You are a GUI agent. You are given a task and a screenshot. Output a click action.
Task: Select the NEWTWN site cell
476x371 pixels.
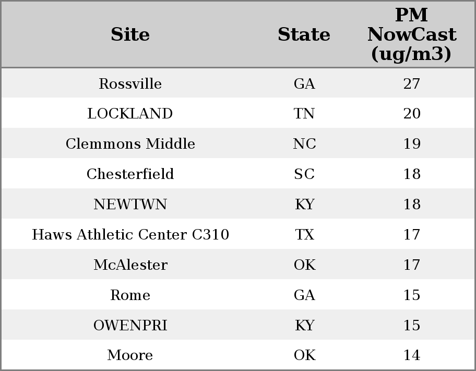pyautogui.click(x=130, y=204)
